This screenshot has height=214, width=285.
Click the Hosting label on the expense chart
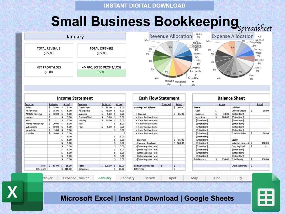(x=260, y=60)
